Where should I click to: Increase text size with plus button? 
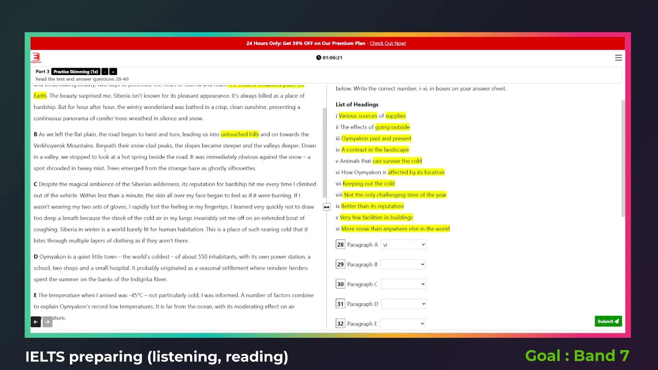tap(113, 71)
